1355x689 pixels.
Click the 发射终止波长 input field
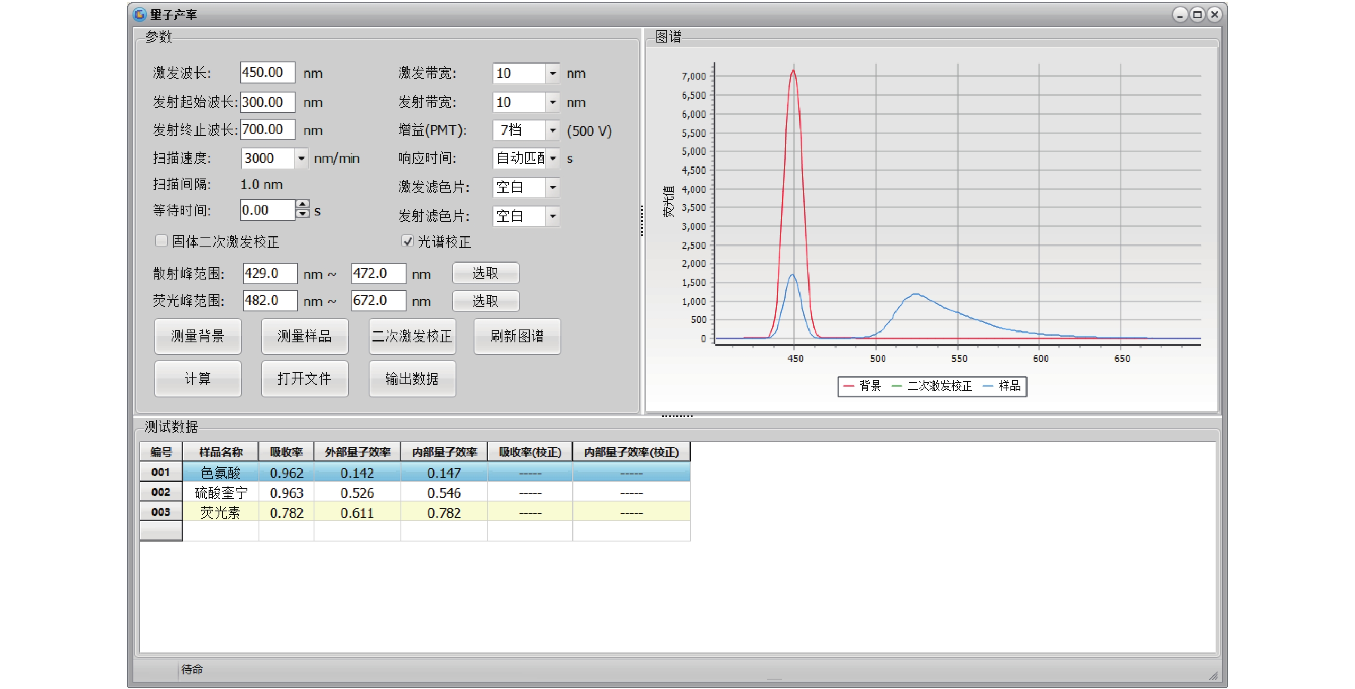(267, 129)
